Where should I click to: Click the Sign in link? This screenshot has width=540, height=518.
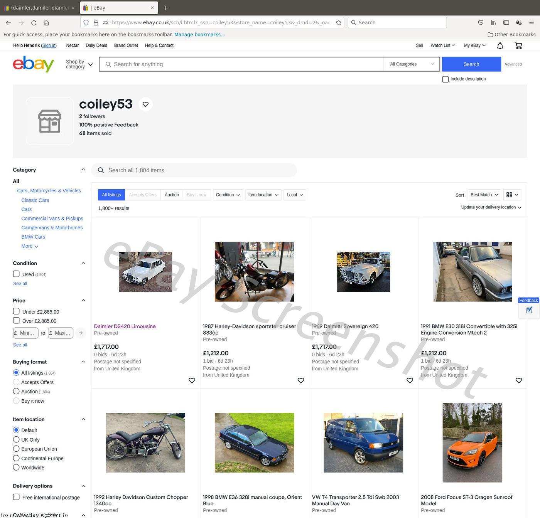coord(49,45)
